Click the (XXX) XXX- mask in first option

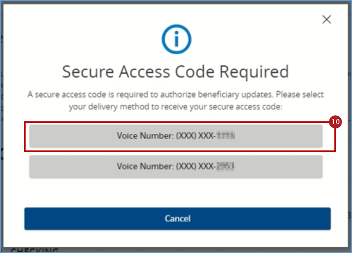click(x=196, y=136)
